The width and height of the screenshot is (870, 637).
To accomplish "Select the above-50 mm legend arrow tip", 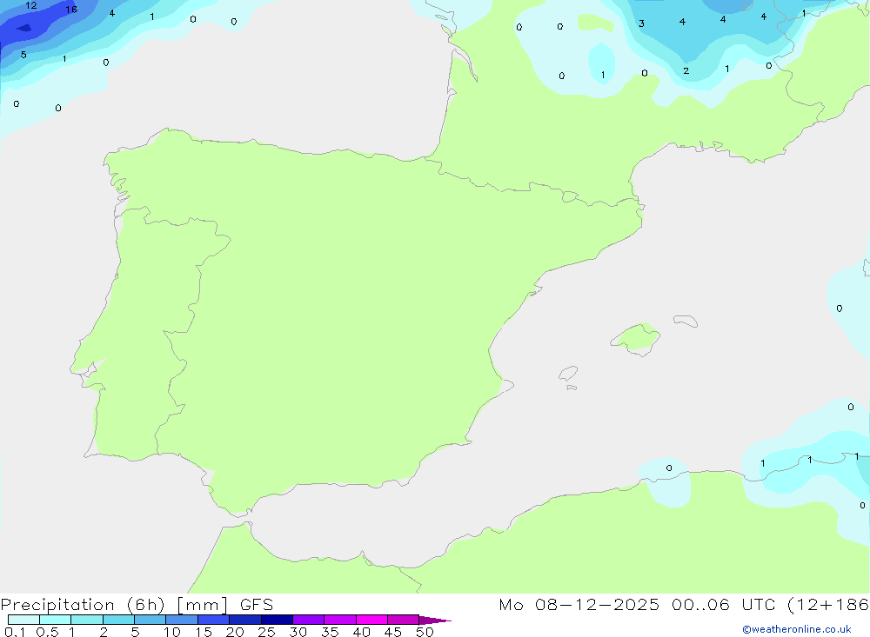I will pos(435,620).
